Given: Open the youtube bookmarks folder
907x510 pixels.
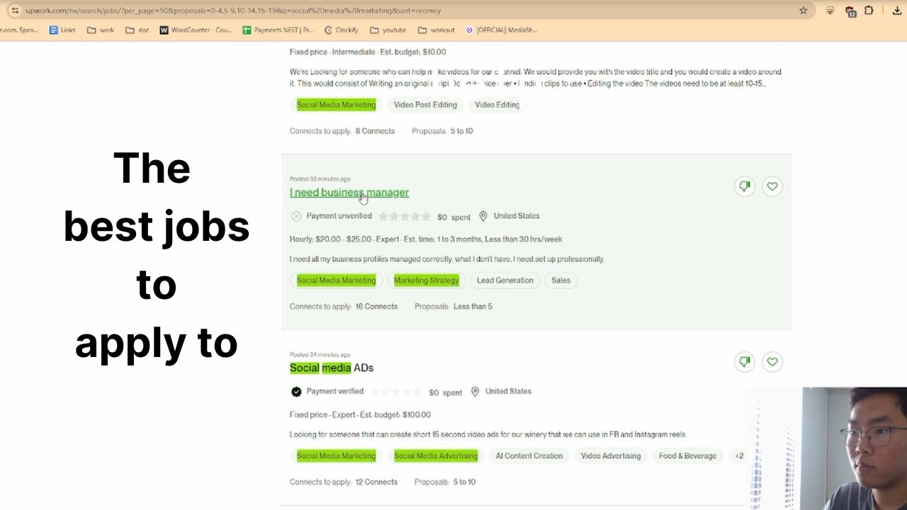Looking at the screenshot, I should [x=388, y=30].
